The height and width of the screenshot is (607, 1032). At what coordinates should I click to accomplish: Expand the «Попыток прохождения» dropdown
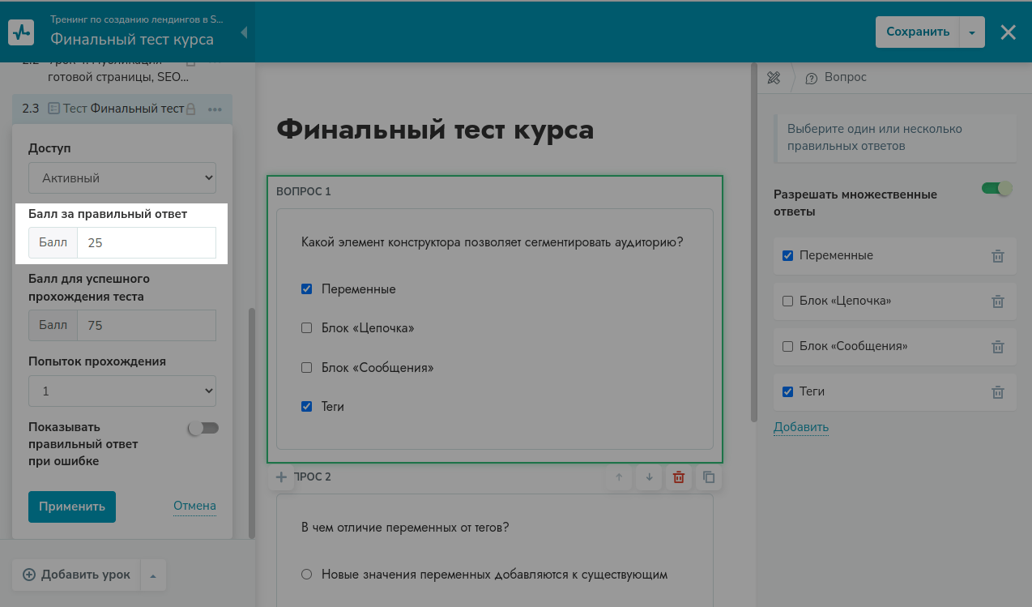tap(122, 391)
